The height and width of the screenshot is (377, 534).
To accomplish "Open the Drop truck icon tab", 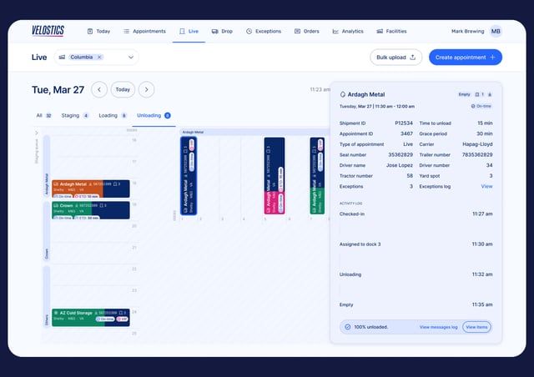I will (x=216, y=32).
